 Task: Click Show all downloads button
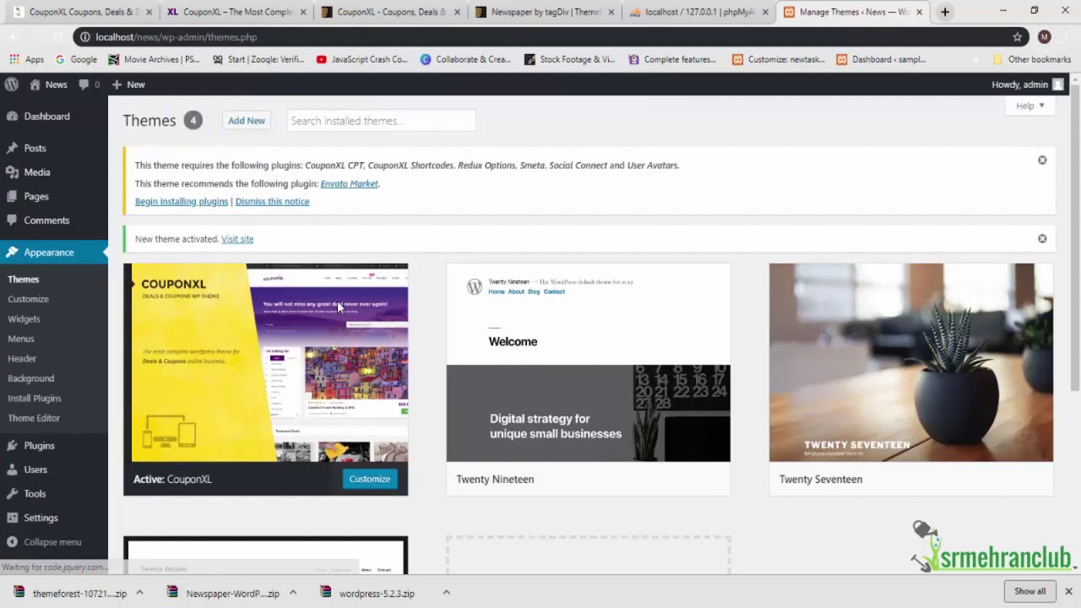[1029, 591]
